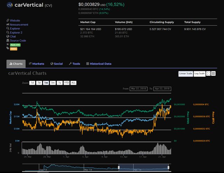The image size is (224, 173).
Task: Set chart zoom to 1y
Action: pos(60,83)
